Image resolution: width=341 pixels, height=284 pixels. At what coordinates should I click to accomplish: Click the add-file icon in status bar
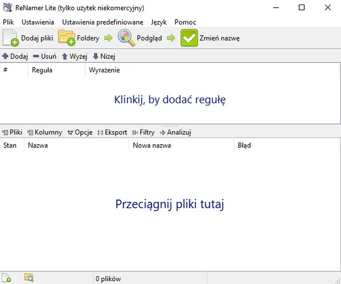(6, 278)
